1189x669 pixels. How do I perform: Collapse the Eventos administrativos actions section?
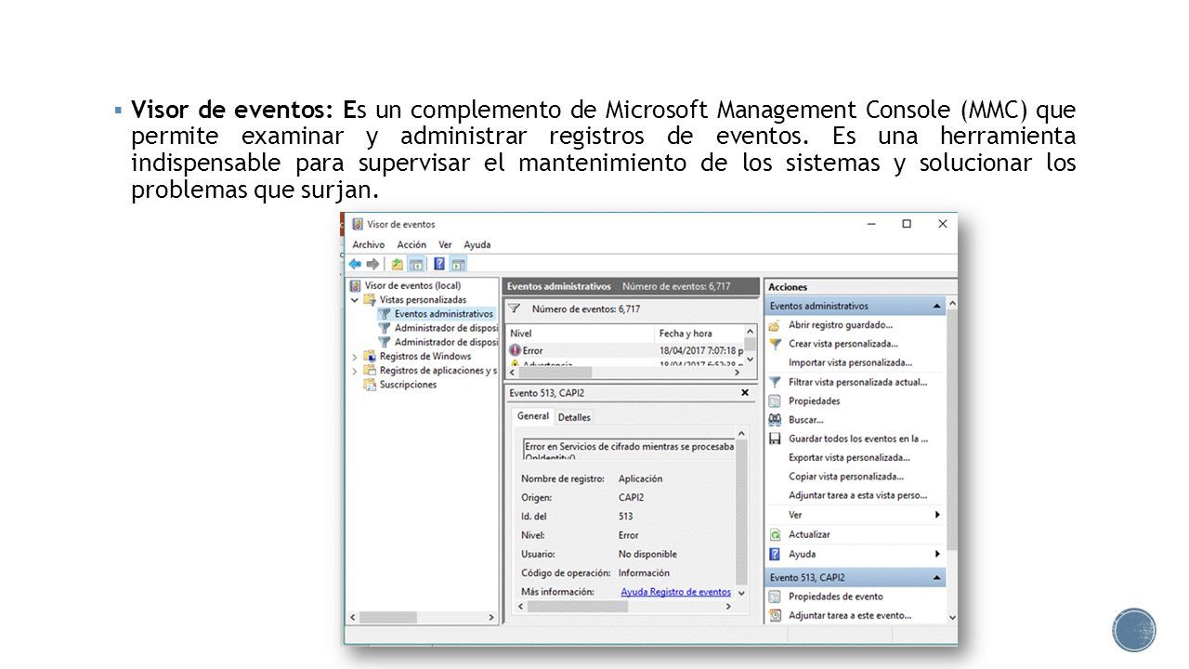point(937,306)
